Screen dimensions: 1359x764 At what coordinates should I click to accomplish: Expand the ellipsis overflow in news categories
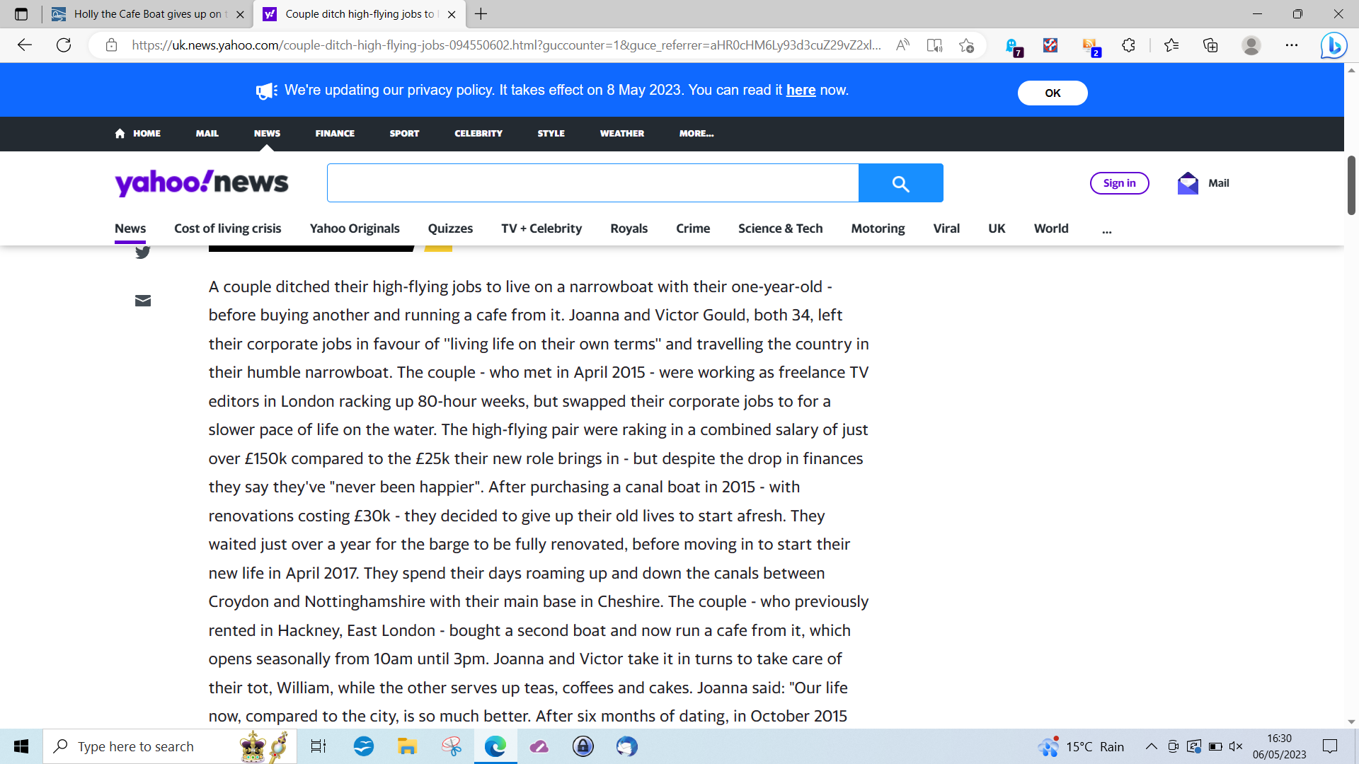[1106, 229]
